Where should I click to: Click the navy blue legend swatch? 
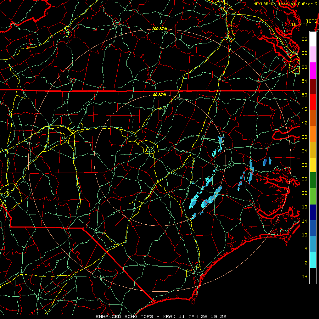tap(313, 212)
